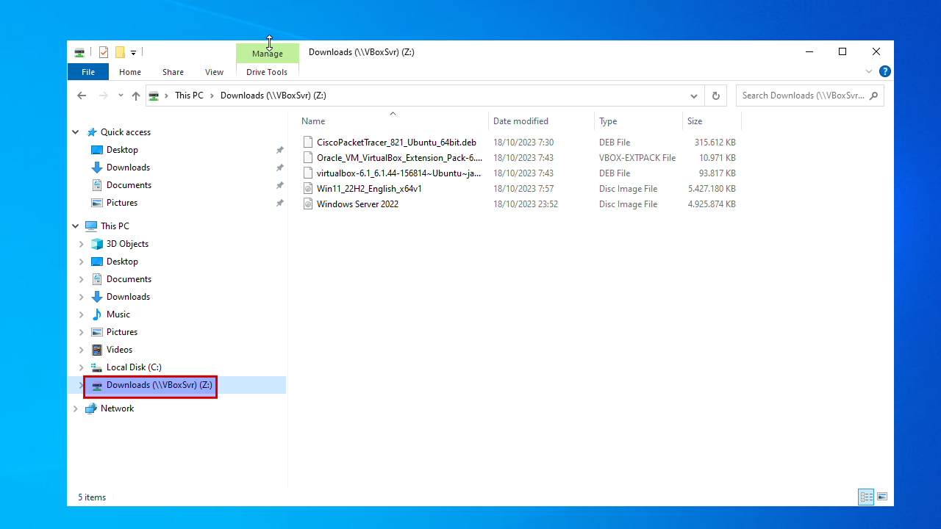Click the drive icon in title bar
The image size is (941, 529).
pos(79,52)
